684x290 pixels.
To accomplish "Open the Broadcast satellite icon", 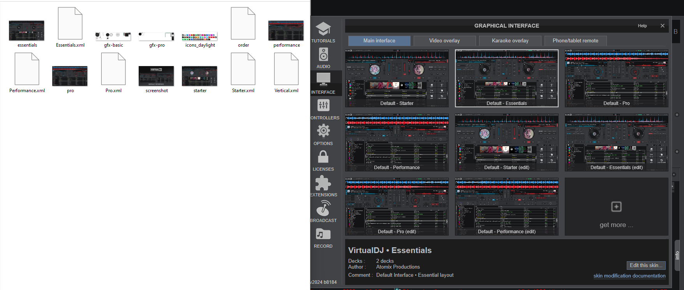I will pos(323,208).
